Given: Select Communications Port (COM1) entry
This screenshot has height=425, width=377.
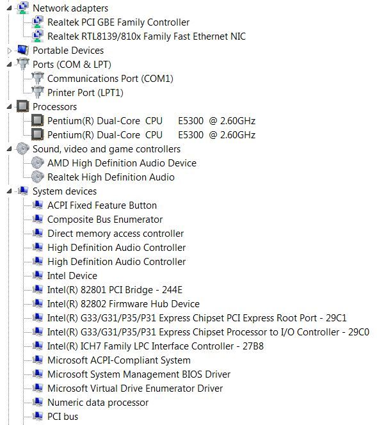Looking at the screenshot, I should click(x=110, y=78).
